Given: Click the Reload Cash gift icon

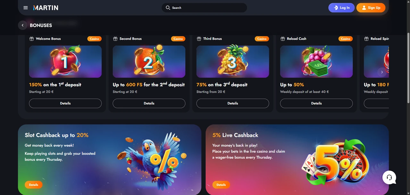Looking at the screenshot, I should click(282, 39).
